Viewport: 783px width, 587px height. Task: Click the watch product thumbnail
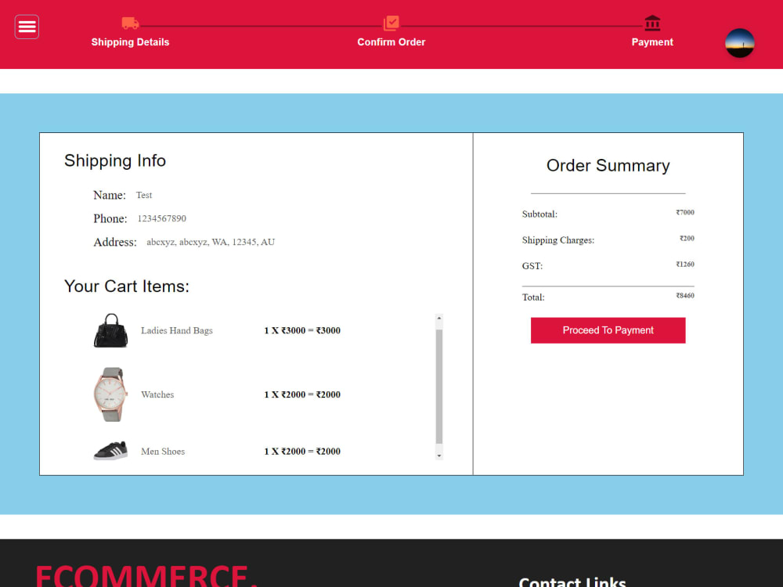(x=110, y=394)
